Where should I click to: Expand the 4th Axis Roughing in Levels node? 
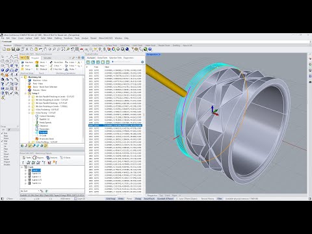(29, 100)
